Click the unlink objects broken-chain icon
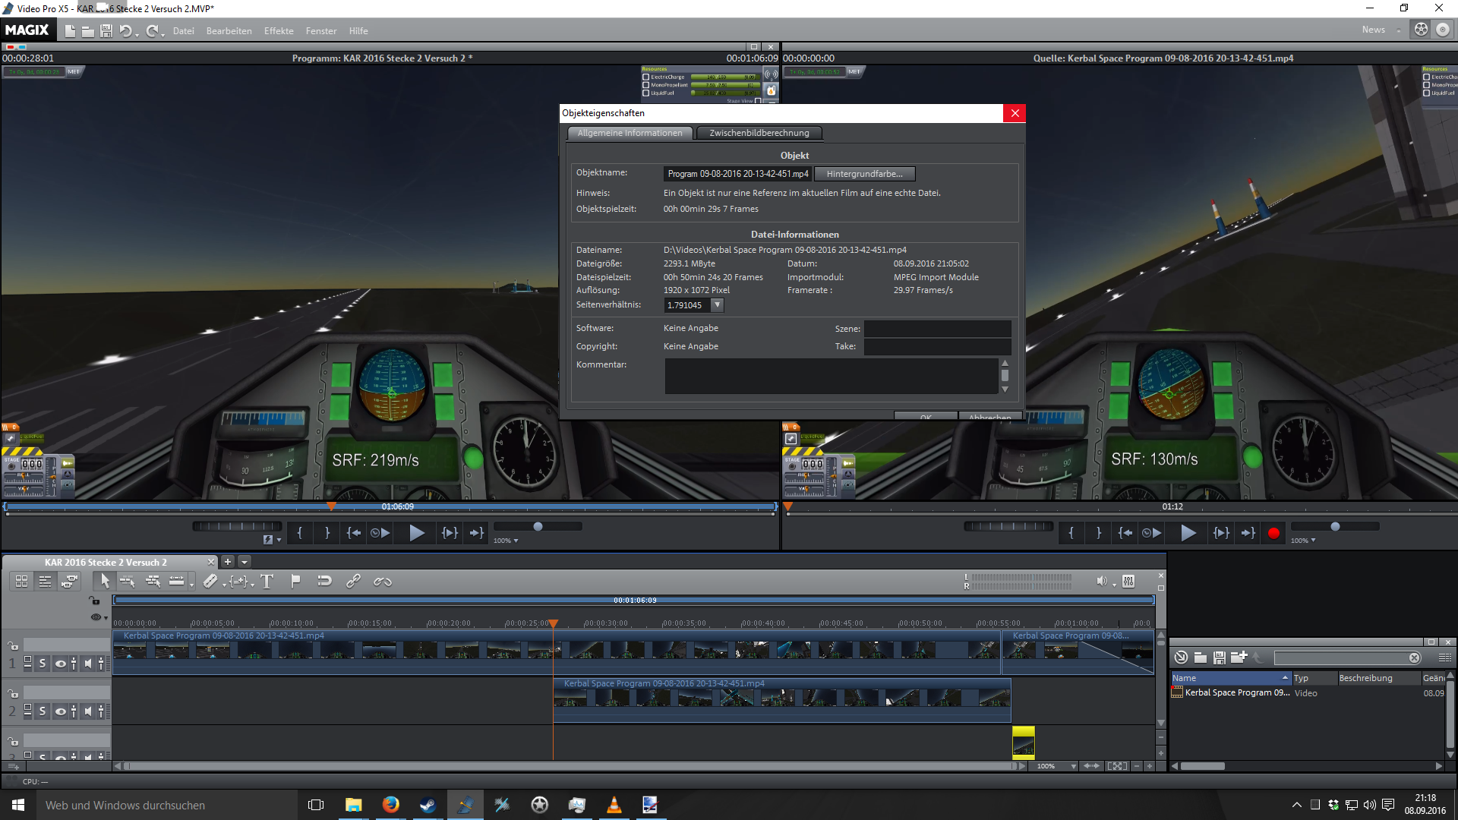The height and width of the screenshot is (820, 1458). tap(383, 582)
